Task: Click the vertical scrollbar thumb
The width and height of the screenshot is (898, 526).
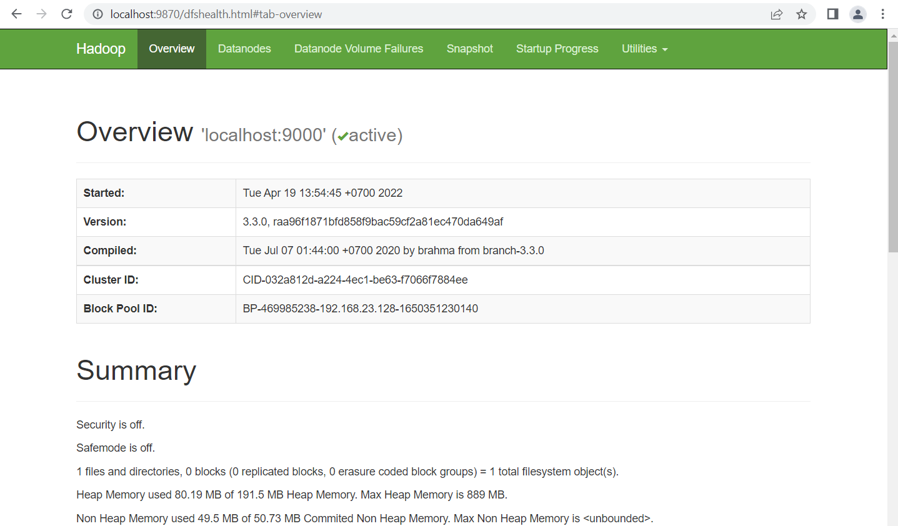Action: (892, 147)
